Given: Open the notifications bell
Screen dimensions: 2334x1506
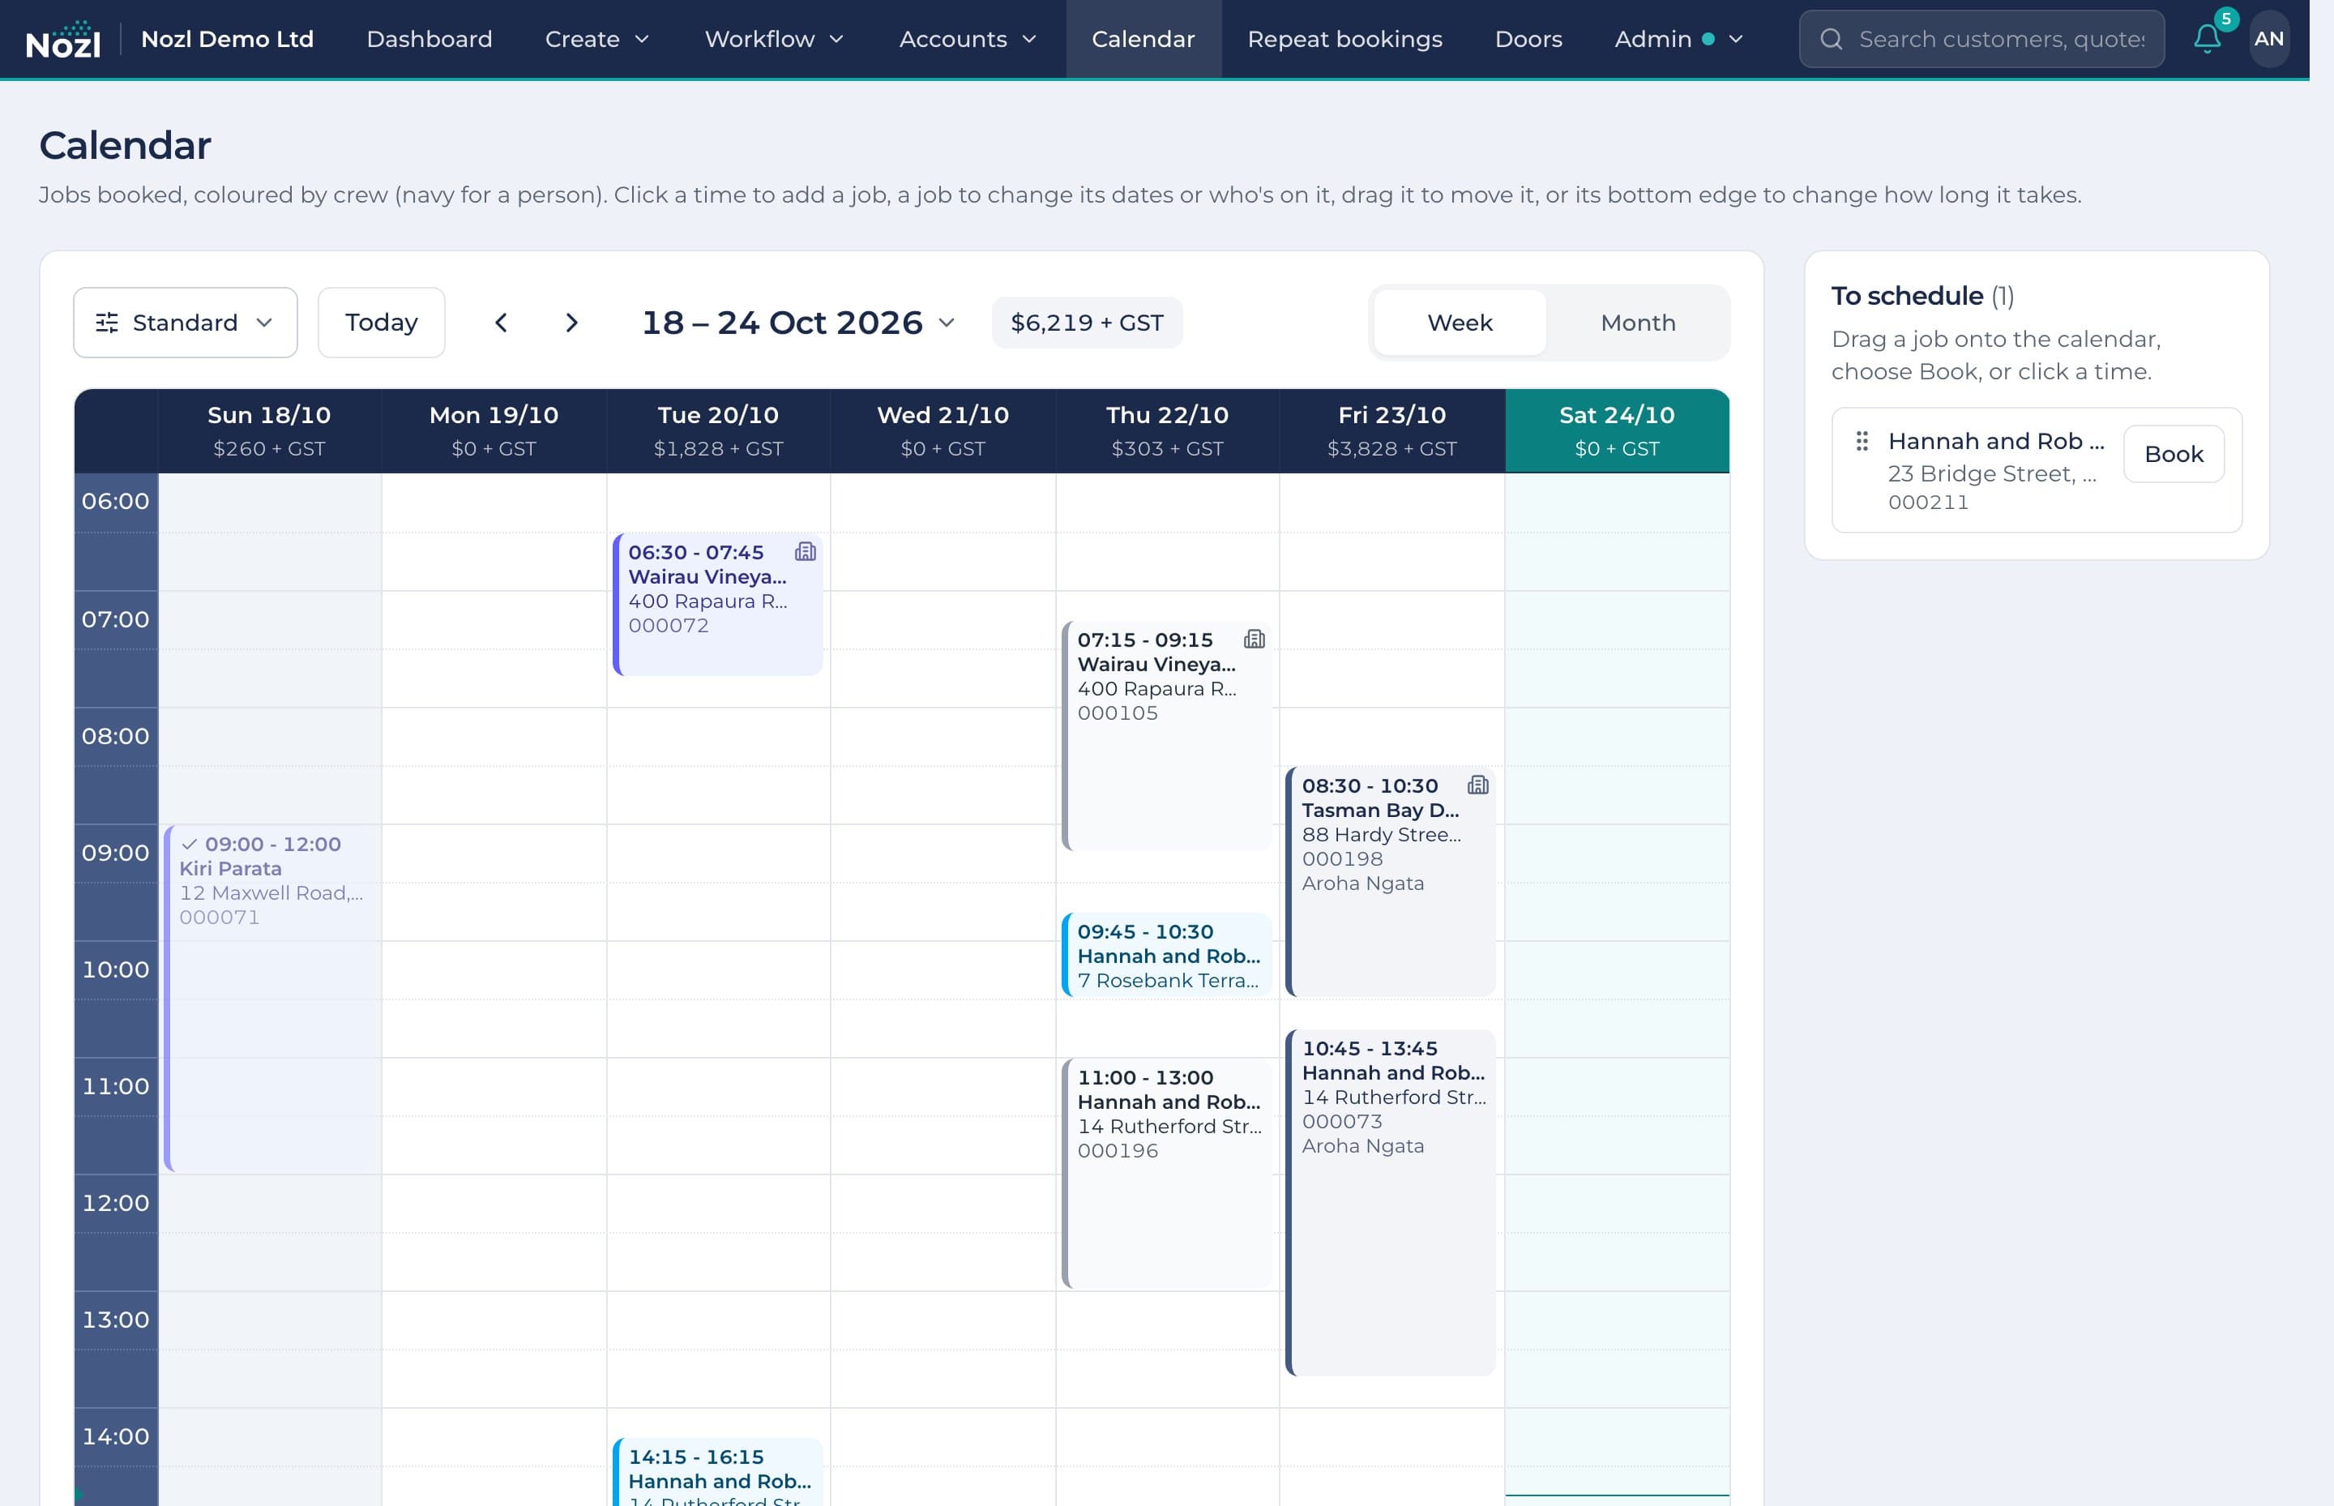Looking at the screenshot, I should click(2207, 39).
